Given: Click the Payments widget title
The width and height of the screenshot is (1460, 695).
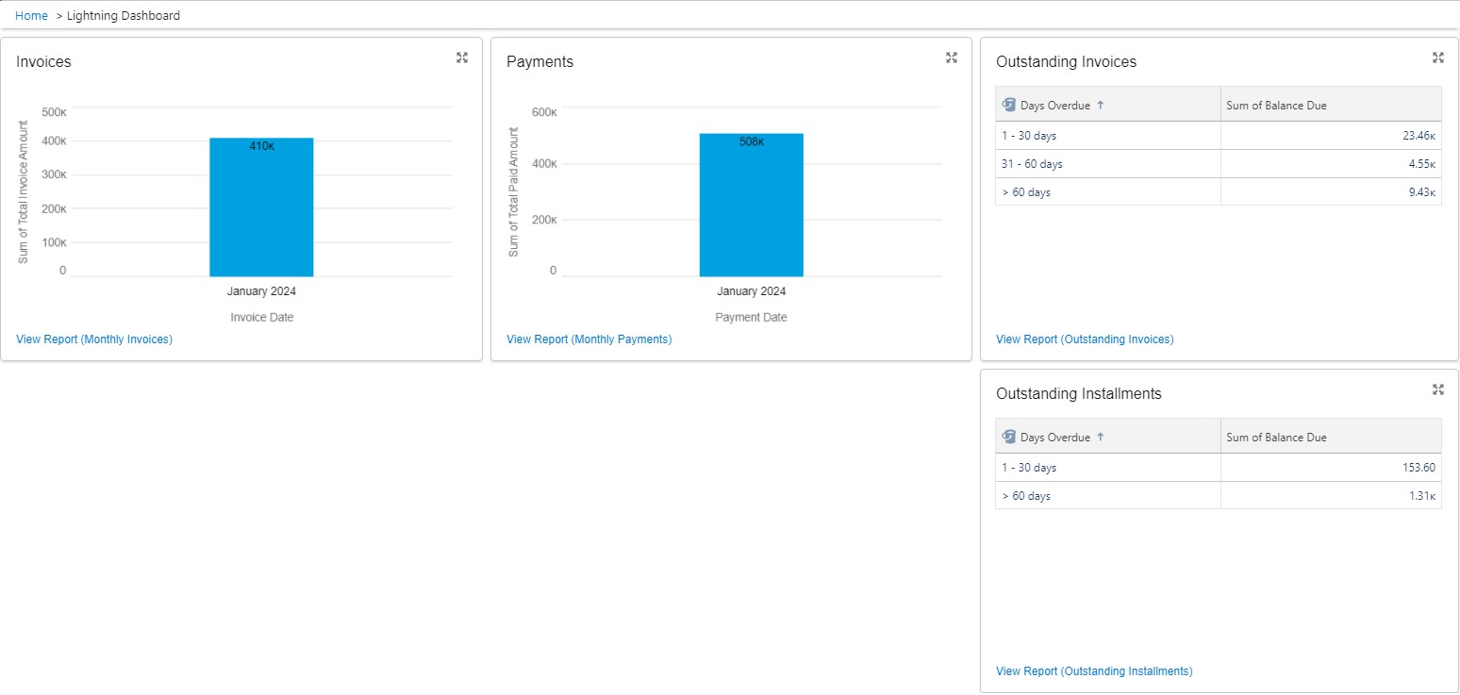Looking at the screenshot, I should [x=539, y=62].
